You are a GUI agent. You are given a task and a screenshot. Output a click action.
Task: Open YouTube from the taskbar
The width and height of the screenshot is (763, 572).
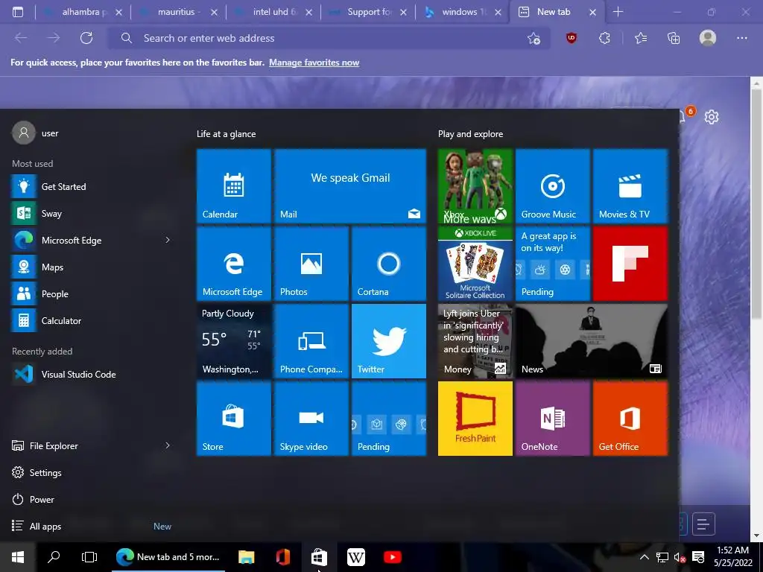coord(392,557)
